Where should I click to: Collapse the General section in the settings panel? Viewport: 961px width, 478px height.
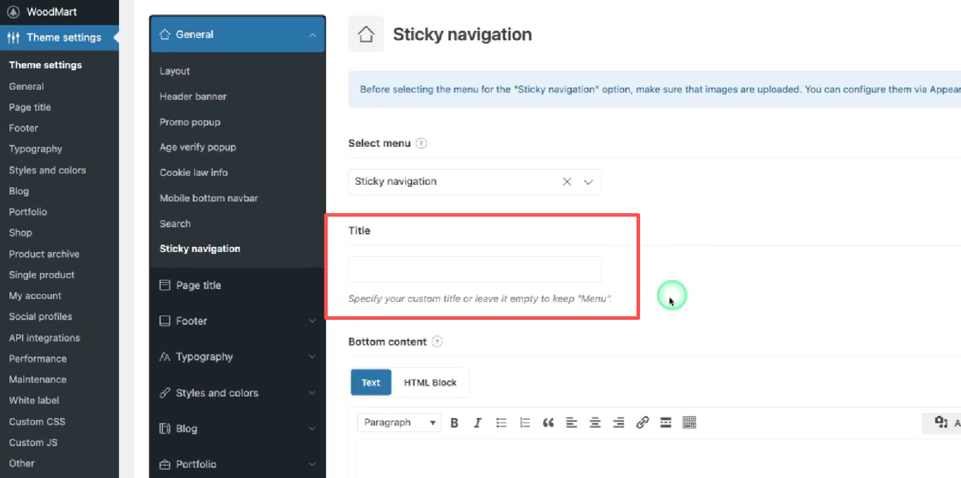point(238,34)
